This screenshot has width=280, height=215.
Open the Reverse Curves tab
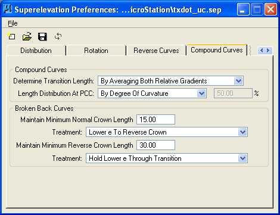(x=156, y=51)
